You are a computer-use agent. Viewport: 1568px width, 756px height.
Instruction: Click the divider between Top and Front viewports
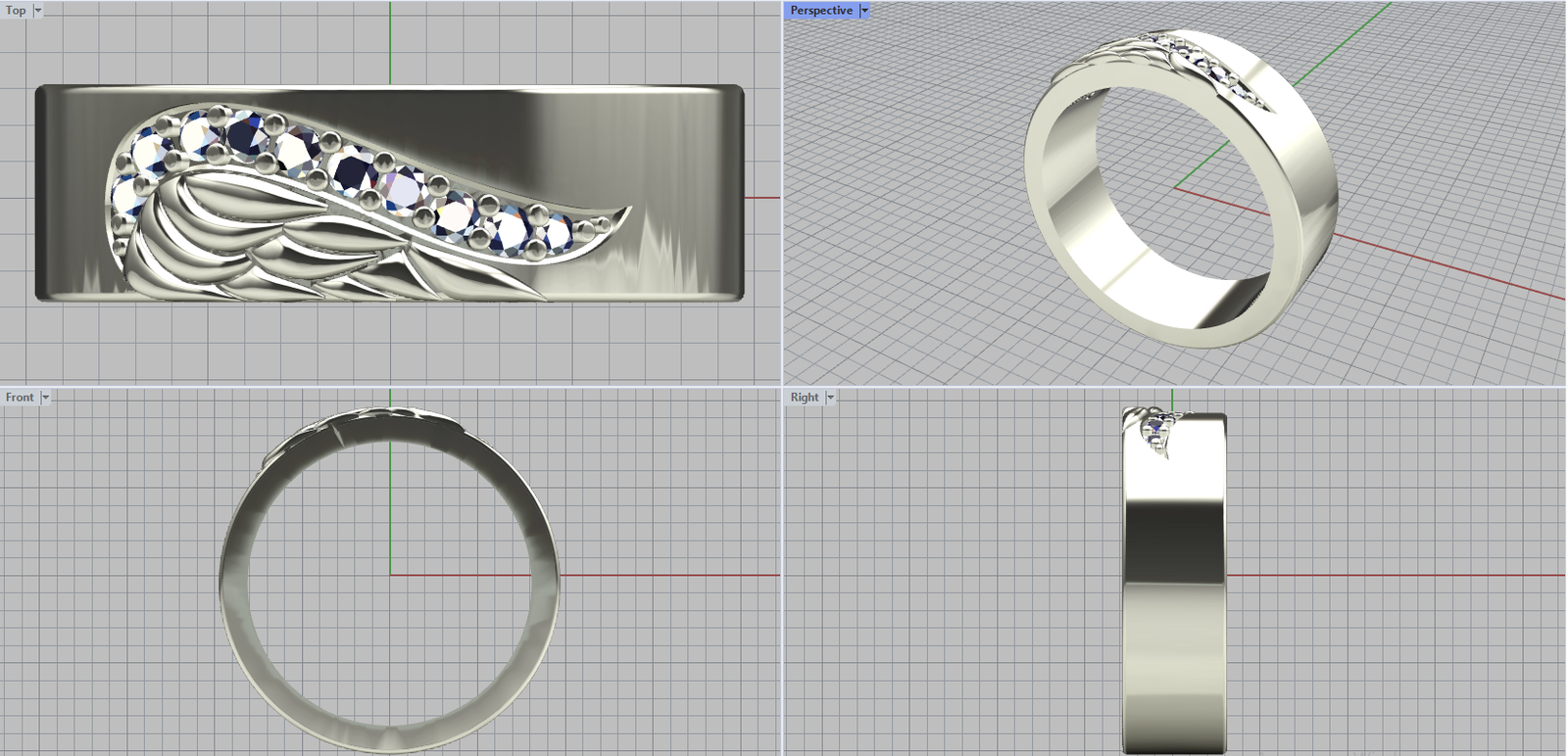[x=392, y=386]
